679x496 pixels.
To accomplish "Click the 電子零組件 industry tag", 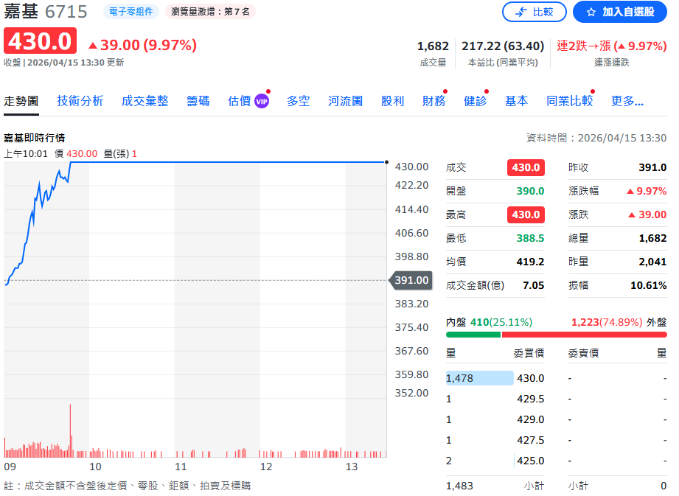I will (x=129, y=11).
